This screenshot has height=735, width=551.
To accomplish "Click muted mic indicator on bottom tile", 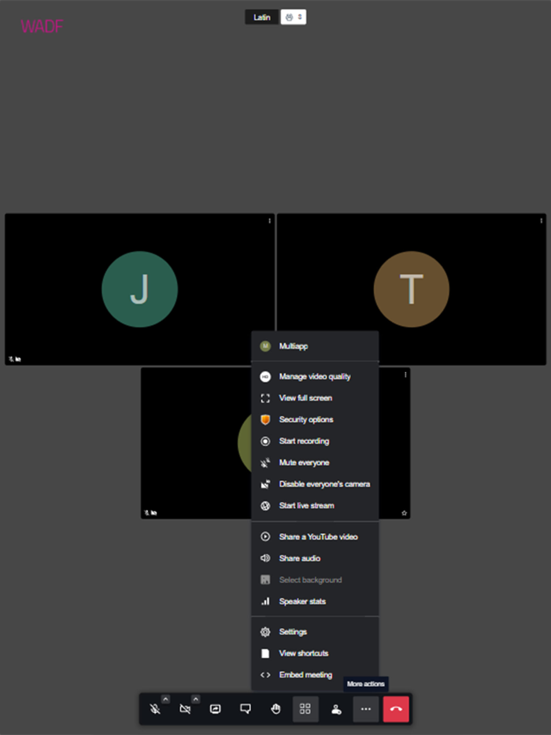I will coord(147,513).
